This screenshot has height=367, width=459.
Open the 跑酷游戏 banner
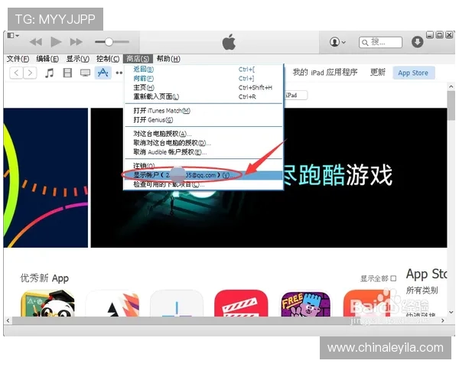(x=269, y=177)
